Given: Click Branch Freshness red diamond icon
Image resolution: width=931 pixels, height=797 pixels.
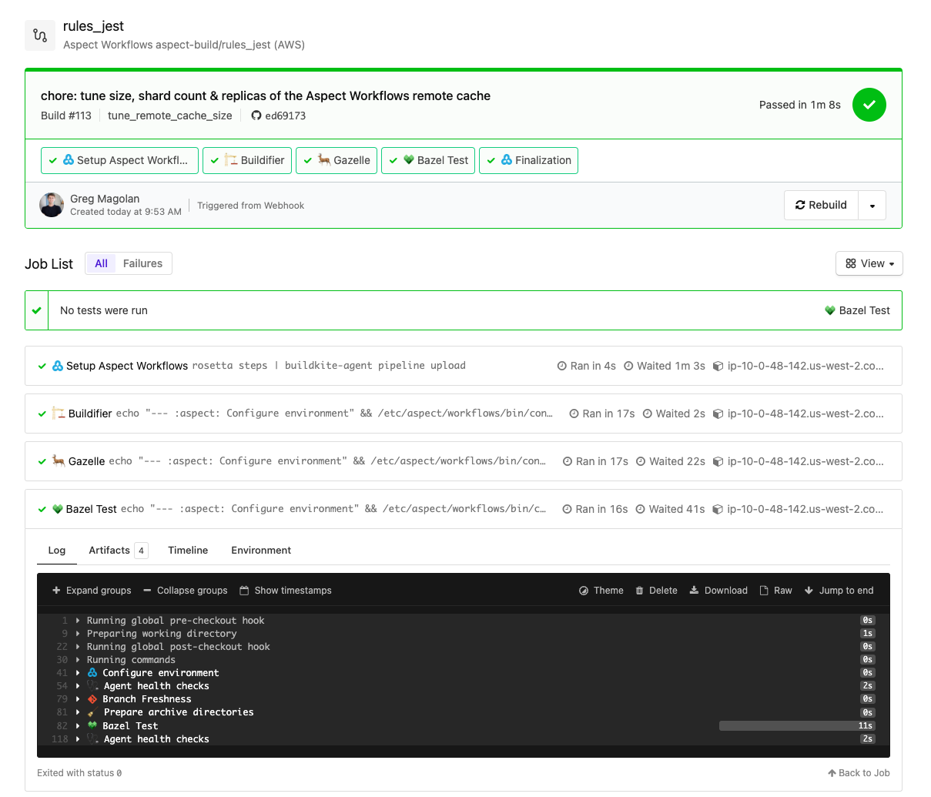Looking at the screenshot, I should pos(92,699).
